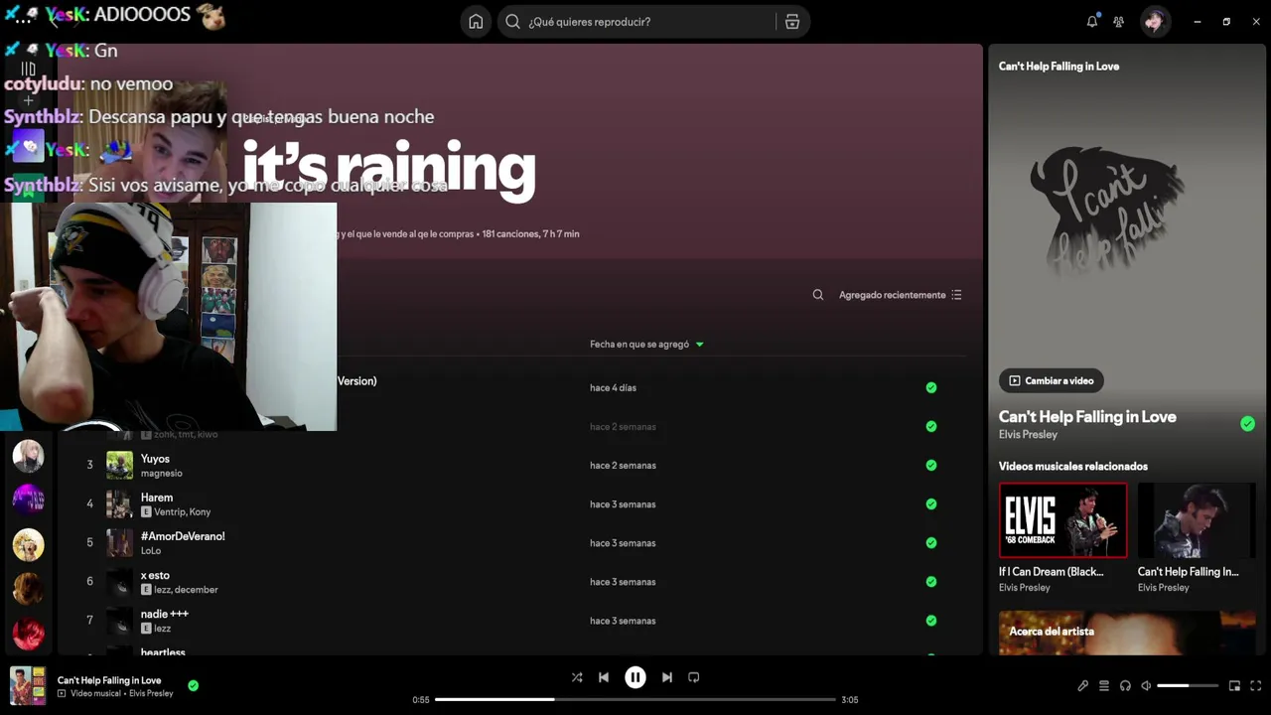Toggle saved check on nadie +++ row
This screenshot has width=1271, height=715.
pos(931,620)
